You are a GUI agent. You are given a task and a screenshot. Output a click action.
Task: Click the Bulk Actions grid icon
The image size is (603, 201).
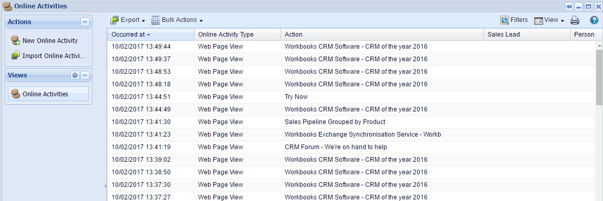pyautogui.click(x=155, y=20)
